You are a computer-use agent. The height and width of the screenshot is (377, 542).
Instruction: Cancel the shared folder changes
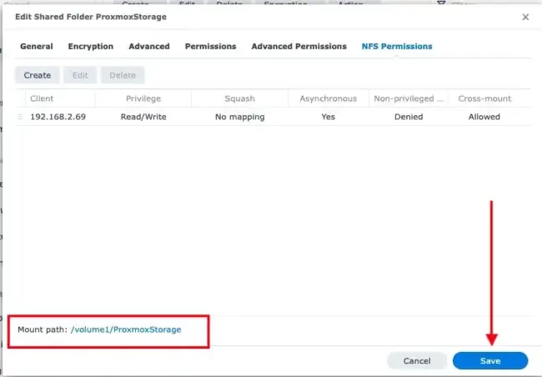[x=417, y=361]
